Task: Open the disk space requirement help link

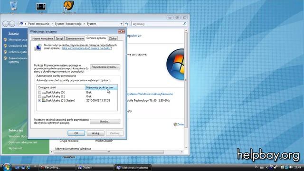Action: (86, 48)
